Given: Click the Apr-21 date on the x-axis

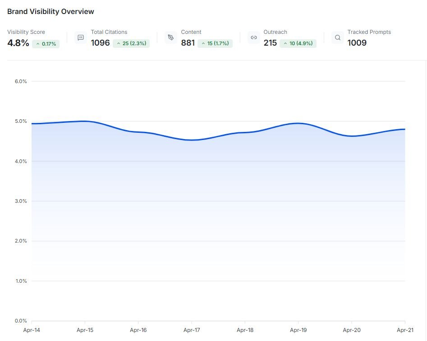Looking at the screenshot, I should [404, 330].
